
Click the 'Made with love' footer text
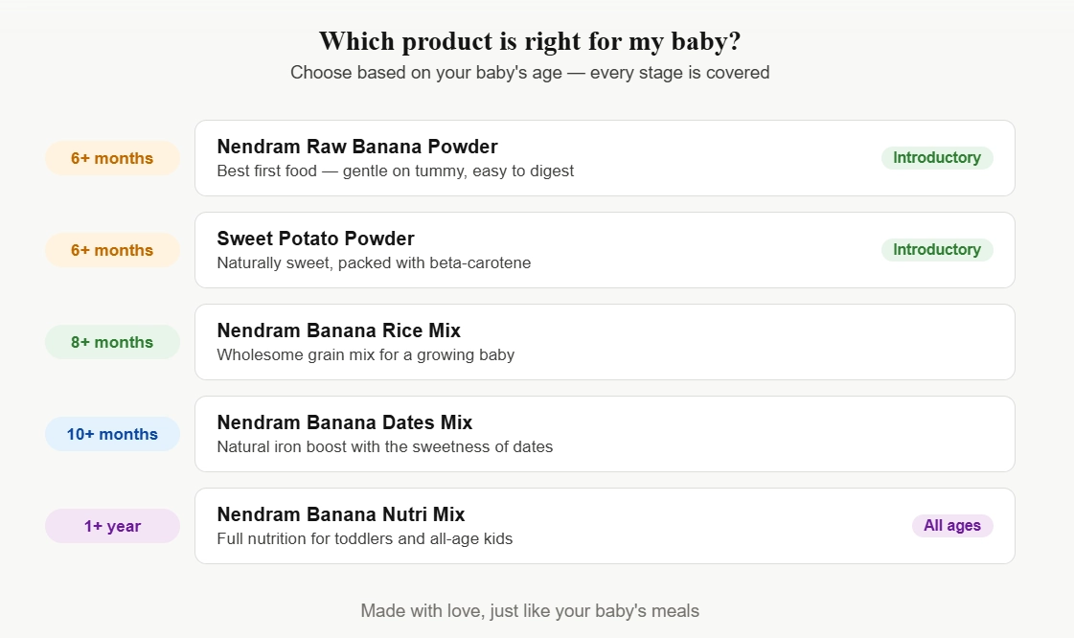point(530,610)
